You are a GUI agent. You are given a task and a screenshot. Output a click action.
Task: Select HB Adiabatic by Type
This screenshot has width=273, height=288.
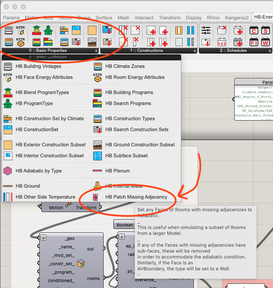point(38,171)
